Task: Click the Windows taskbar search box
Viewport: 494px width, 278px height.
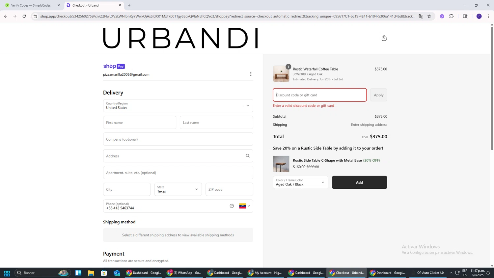Action: pos(42,273)
